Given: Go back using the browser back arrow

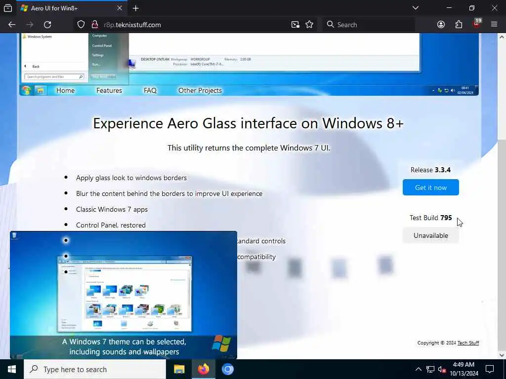Looking at the screenshot, I should 12,25.
